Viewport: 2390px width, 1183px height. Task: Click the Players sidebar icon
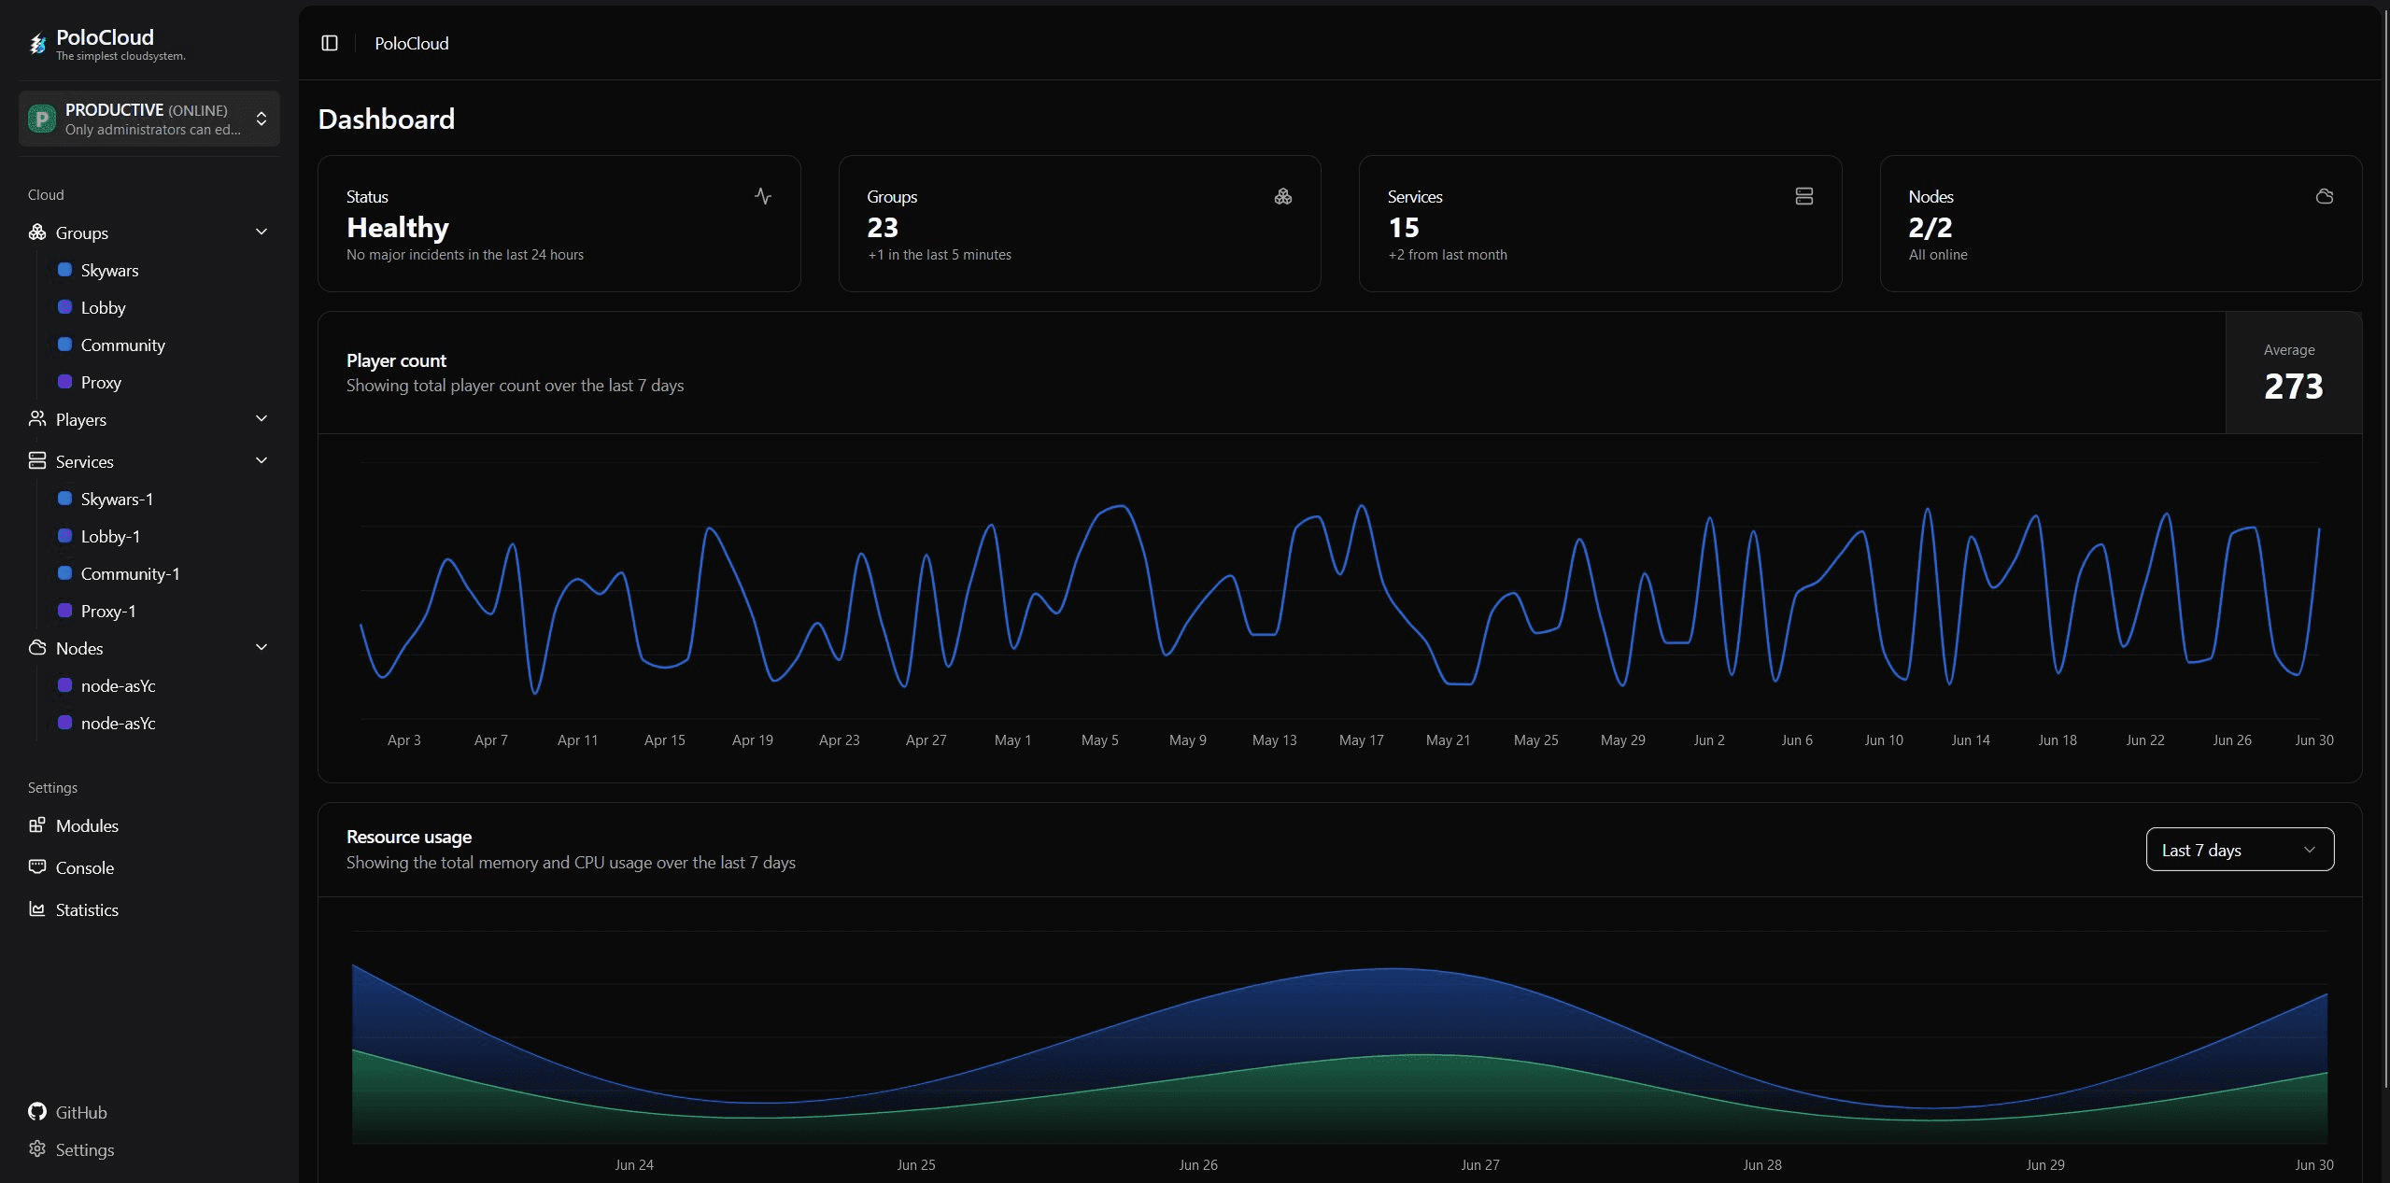pos(36,417)
